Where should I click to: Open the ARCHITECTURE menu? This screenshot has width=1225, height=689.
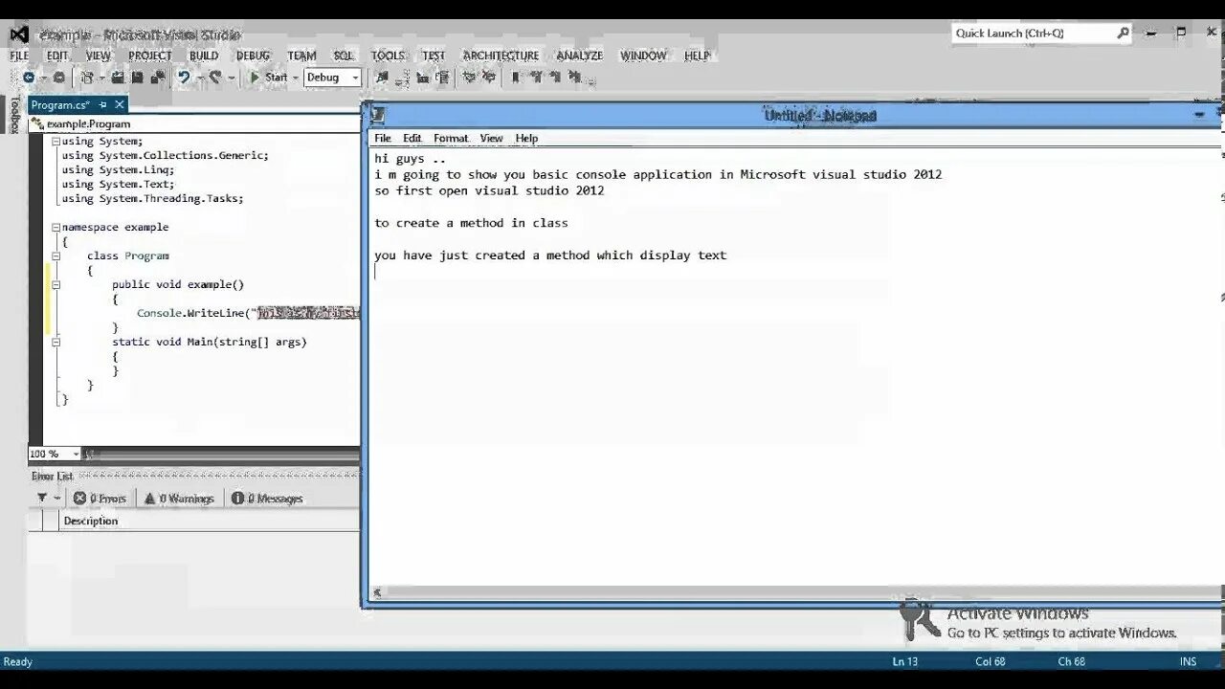pyautogui.click(x=501, y=56)
